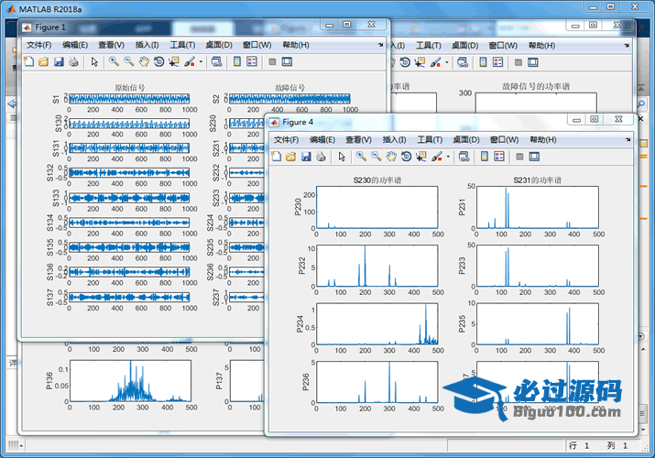Click the S230的功率谱 title text
The width and height of the screenshot is (655, 458).
click(x=377, y=180)
